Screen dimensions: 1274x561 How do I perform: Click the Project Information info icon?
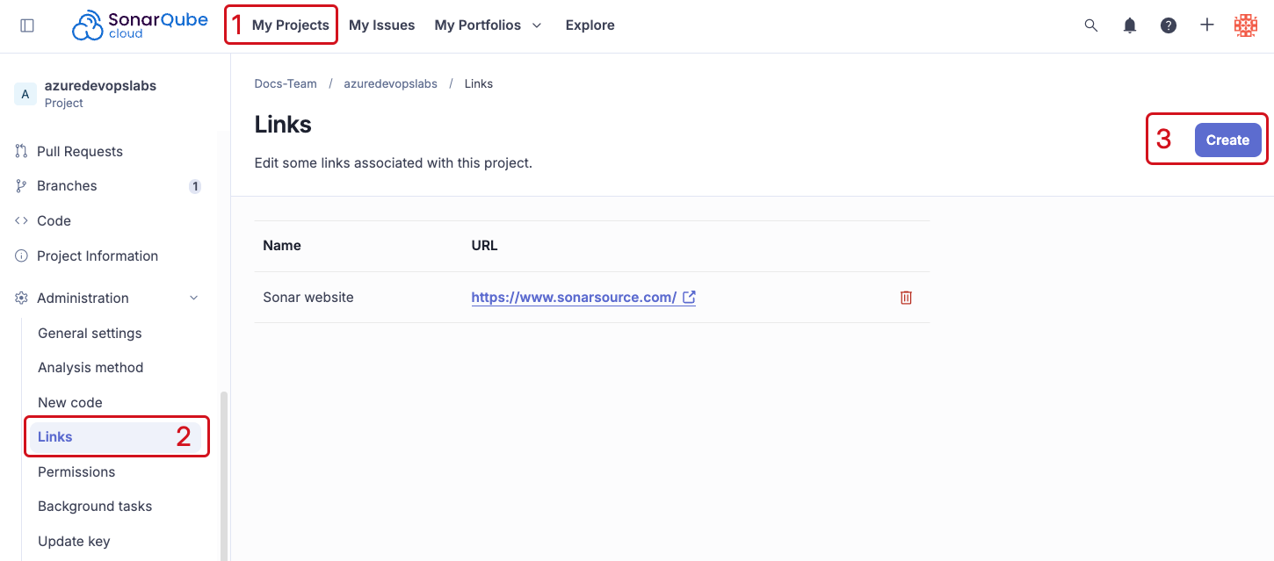tap(22, 256)
